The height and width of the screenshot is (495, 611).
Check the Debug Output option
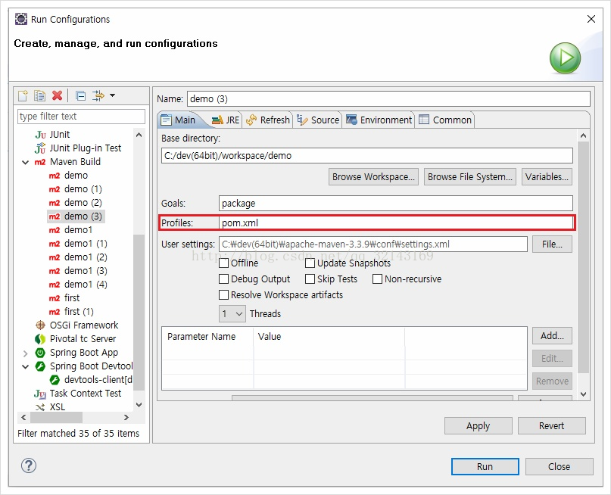223,279
